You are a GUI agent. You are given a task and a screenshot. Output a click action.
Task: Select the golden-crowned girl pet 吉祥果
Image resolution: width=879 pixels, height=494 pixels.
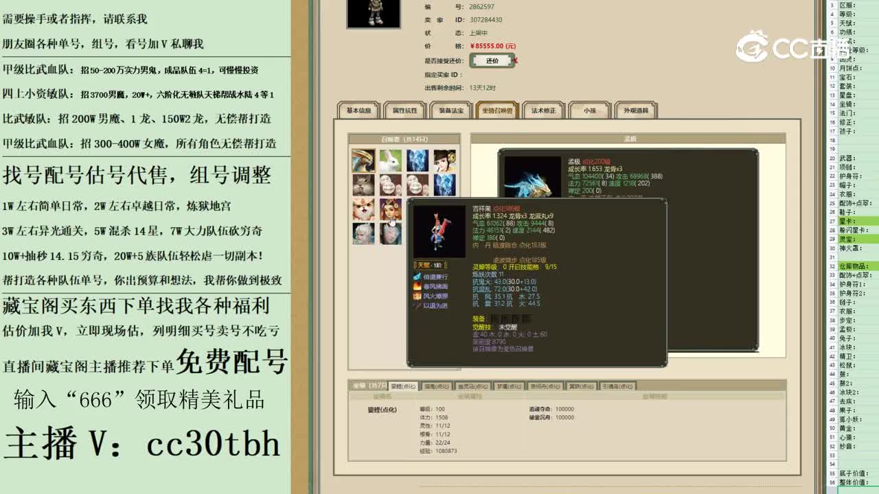pos(390,209)
